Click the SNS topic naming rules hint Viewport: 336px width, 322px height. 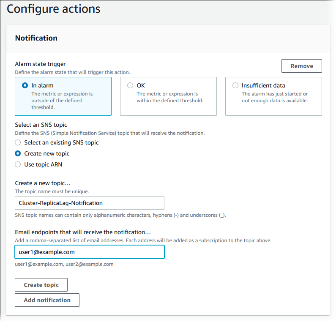(x=120, y=216)
